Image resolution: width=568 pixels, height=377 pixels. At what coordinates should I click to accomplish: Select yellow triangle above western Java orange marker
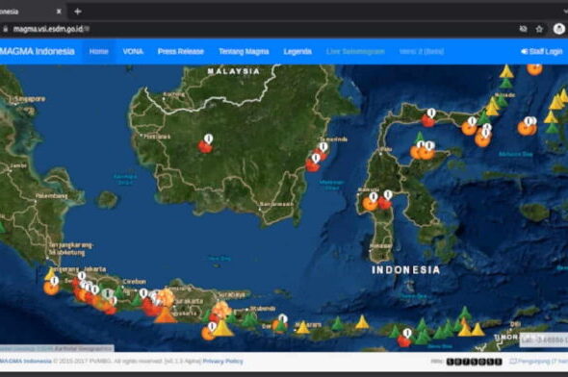click(x=51, y=274)
